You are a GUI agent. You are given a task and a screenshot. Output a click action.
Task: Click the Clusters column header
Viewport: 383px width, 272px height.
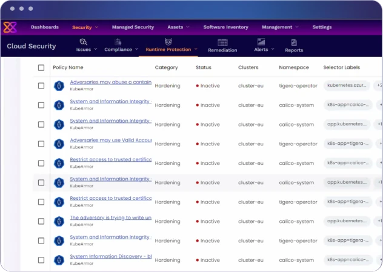(x=248, y=68)
